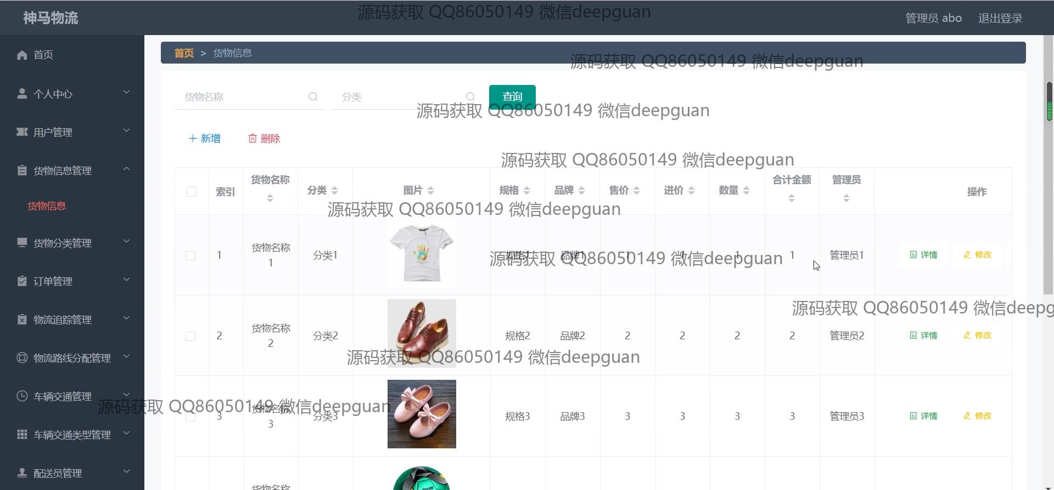Image resolution: width=1054 pixels, height=490 pixels.
Task: Click the 用户管理 sidebar icon
Action: (22, 132)
